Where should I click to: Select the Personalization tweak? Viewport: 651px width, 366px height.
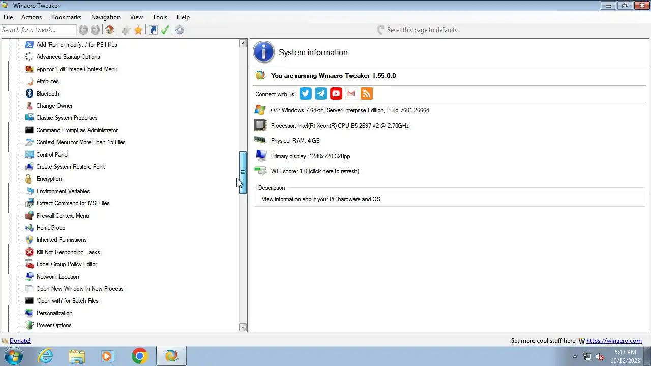click(x=54, y=313)
